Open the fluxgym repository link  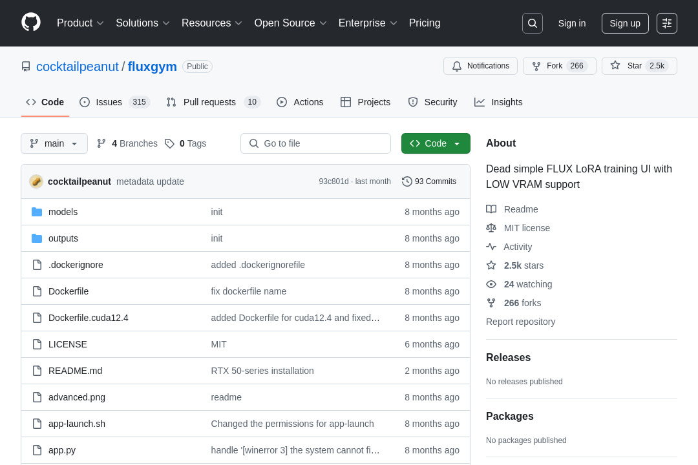pos(153,67)
